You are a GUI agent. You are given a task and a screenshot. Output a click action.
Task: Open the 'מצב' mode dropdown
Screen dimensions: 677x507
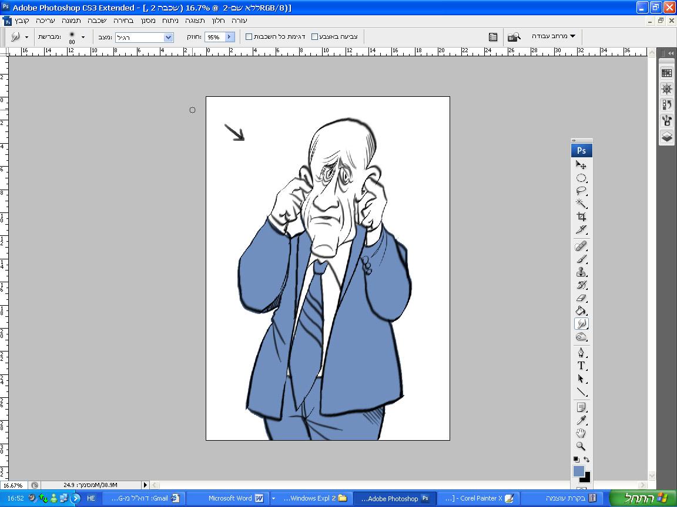pos(169,37)
